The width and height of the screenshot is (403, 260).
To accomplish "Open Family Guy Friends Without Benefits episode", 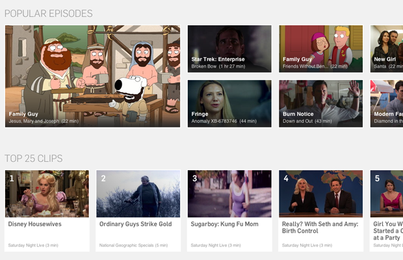I will pyautogui.click(x=320, y=49).
